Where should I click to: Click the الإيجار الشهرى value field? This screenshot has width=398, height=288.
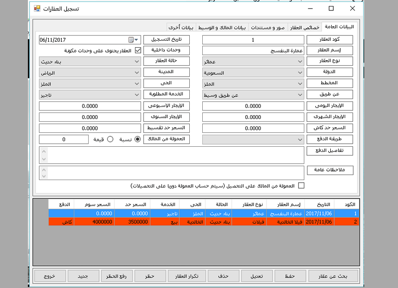pos(253,117)
